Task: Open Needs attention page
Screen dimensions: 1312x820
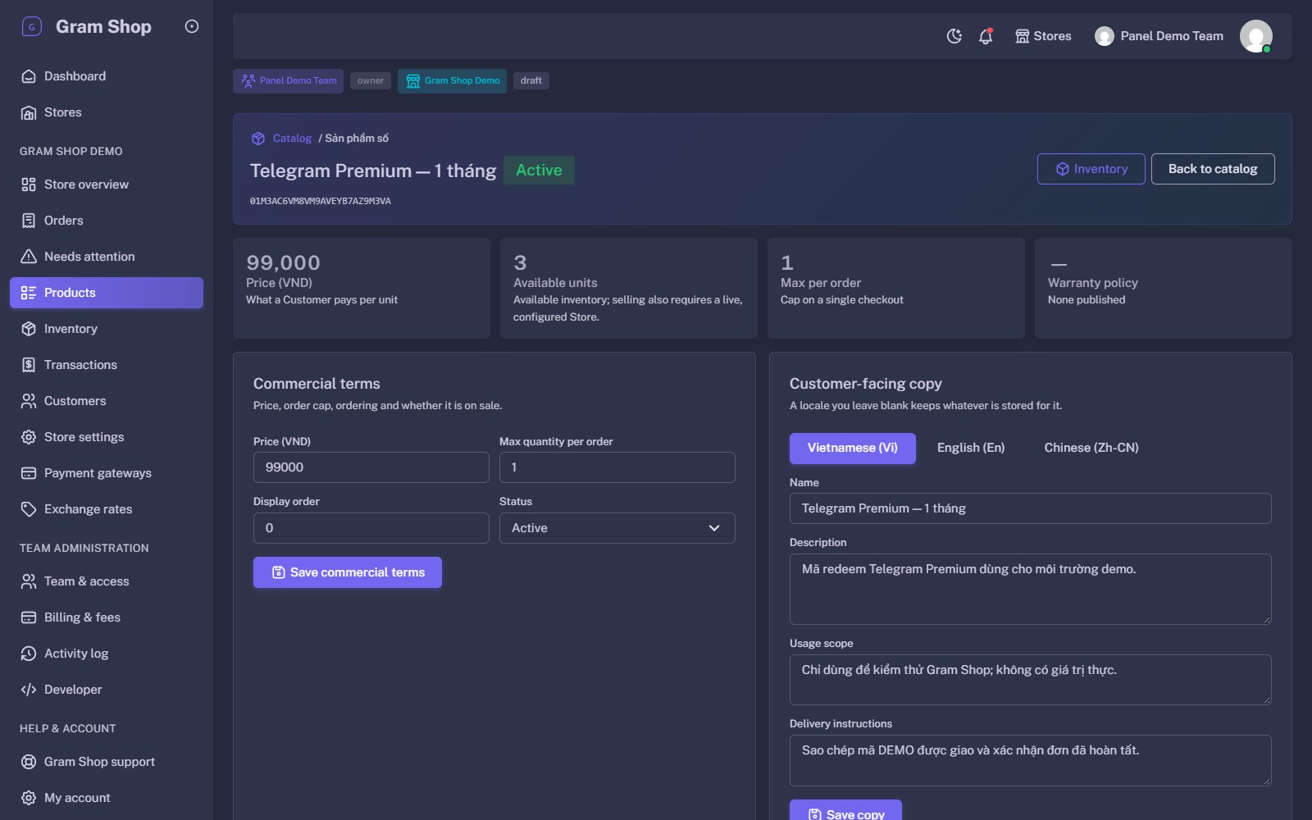Action: pyautogui.click(x=107, y=257)
